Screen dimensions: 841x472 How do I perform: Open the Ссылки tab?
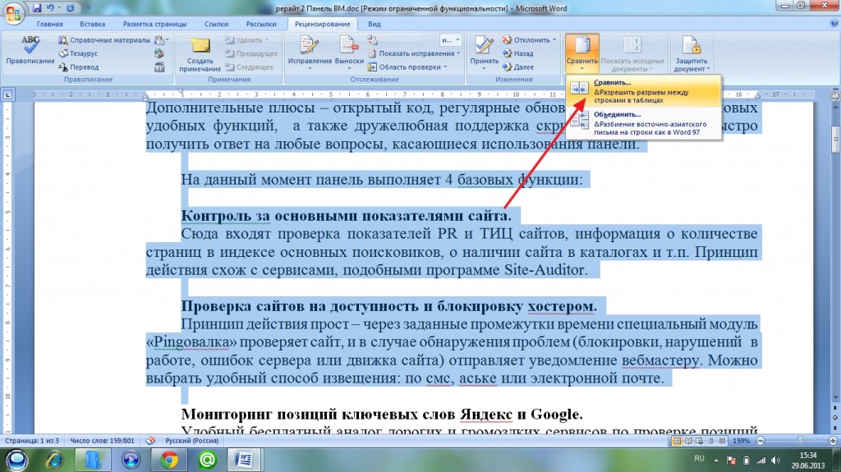(x=216, y=24)
